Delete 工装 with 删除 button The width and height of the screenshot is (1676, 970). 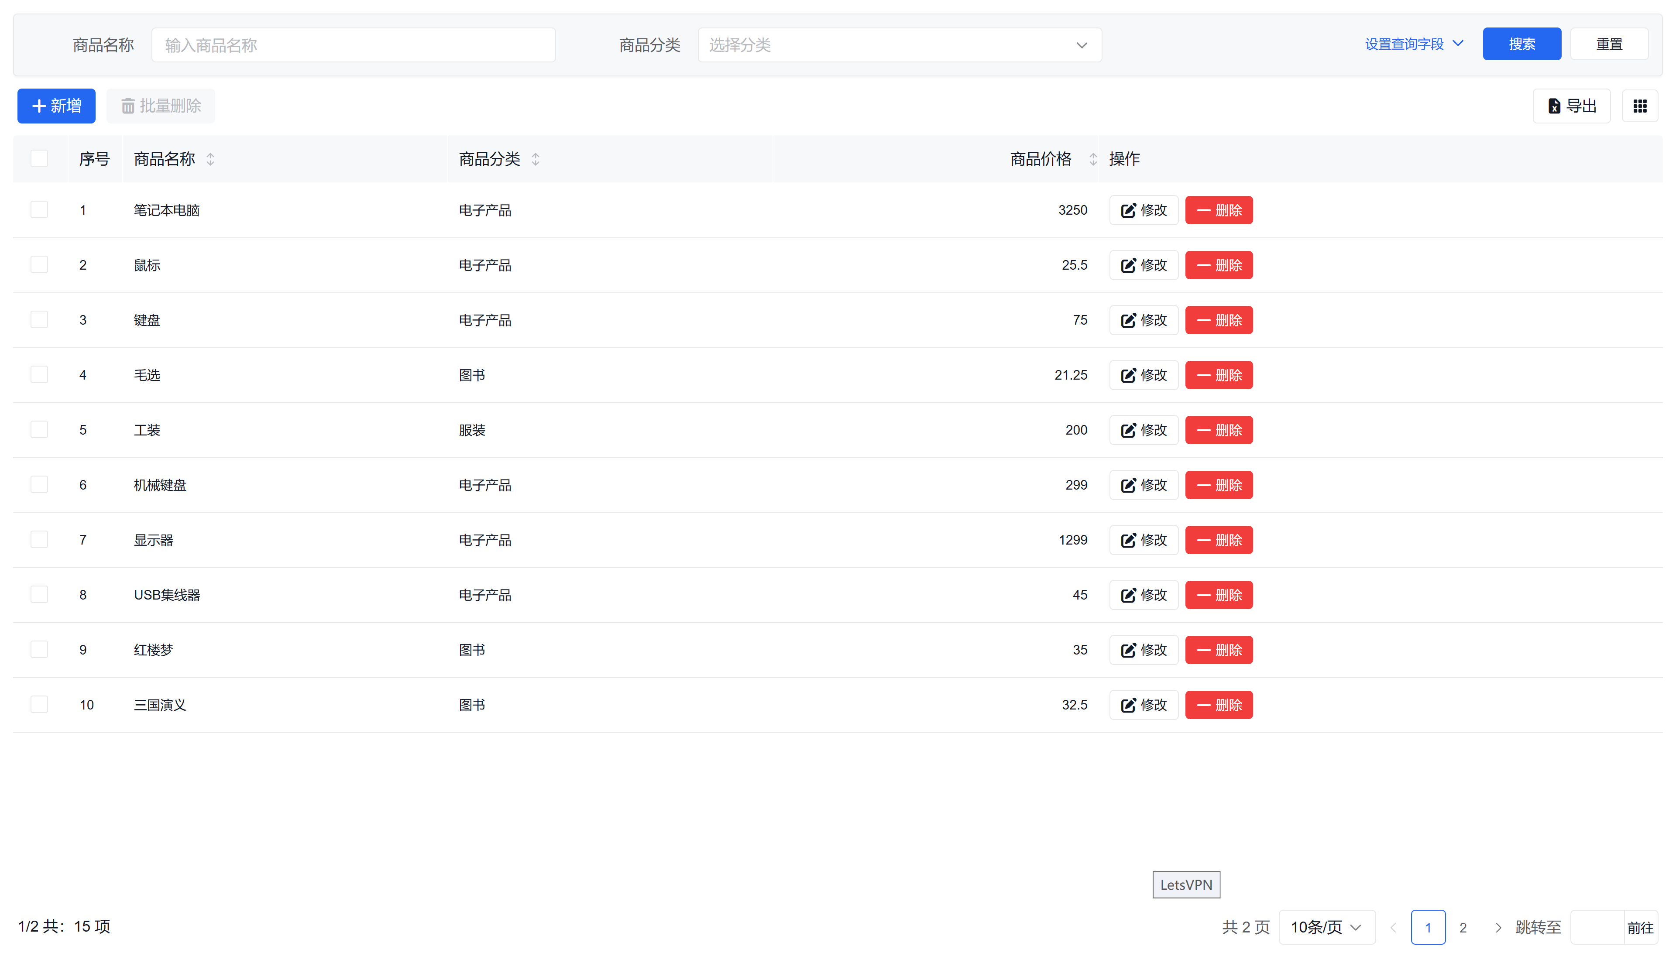click(1219, 430)
